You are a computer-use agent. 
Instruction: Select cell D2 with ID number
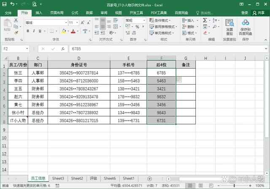tap(78, 73)
